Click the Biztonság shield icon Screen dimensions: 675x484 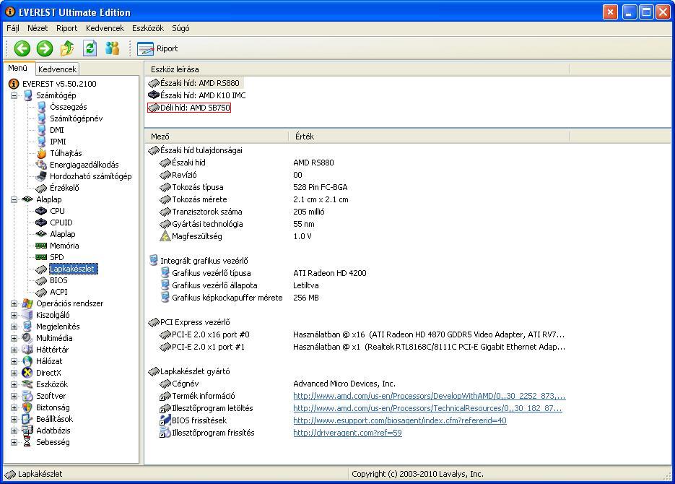point(27,407)
